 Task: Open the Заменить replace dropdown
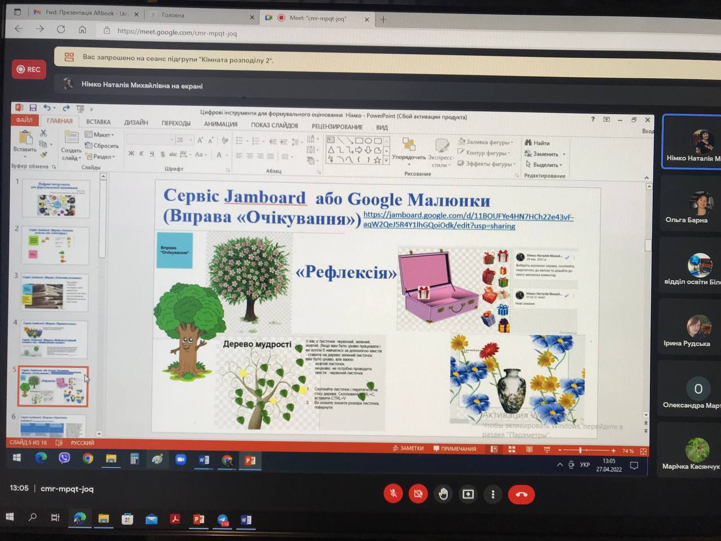click(545, 154)
